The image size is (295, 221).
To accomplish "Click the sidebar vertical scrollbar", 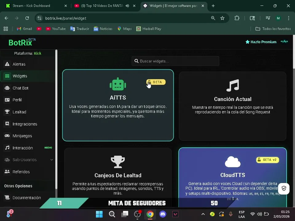I will tap(56, 119).
